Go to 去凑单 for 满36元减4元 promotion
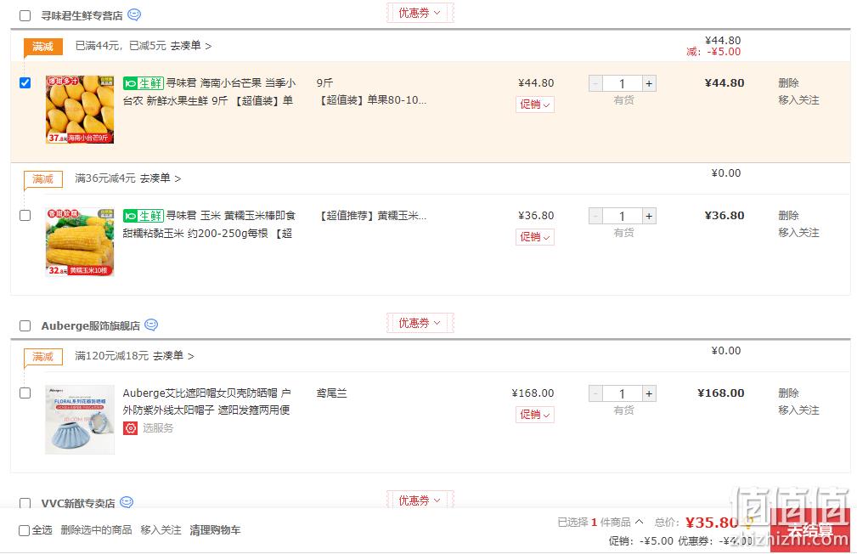The width and height of the screenshot is (857, 554). (x=161, y=178)
